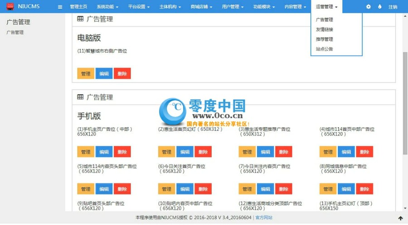Screen dimensions: 408x225
Task: Click 编辑 for 手机主页广告位（中部）
Action: pyautogui.click(x=104, y=152)
